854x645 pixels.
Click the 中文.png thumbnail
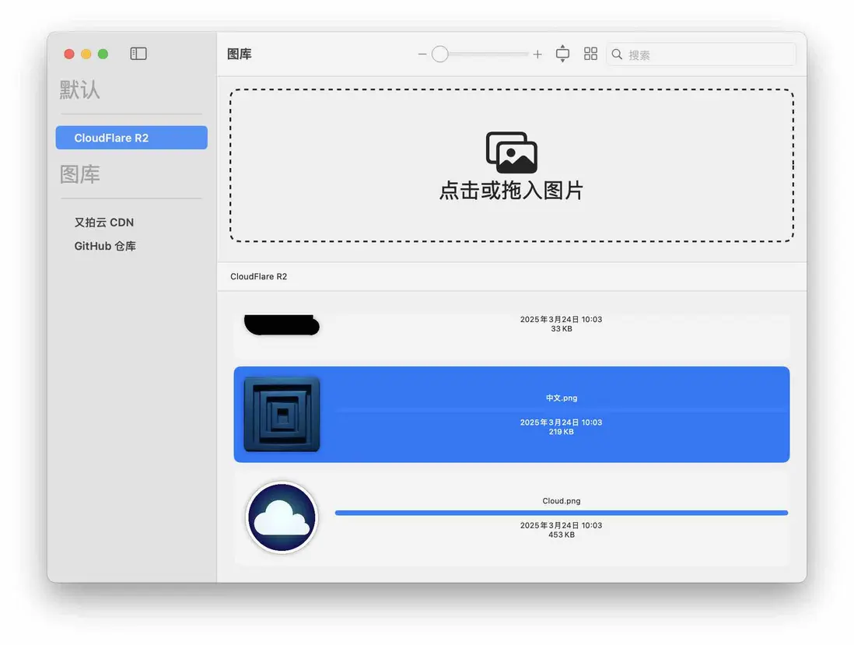click(x=282, y=415)
